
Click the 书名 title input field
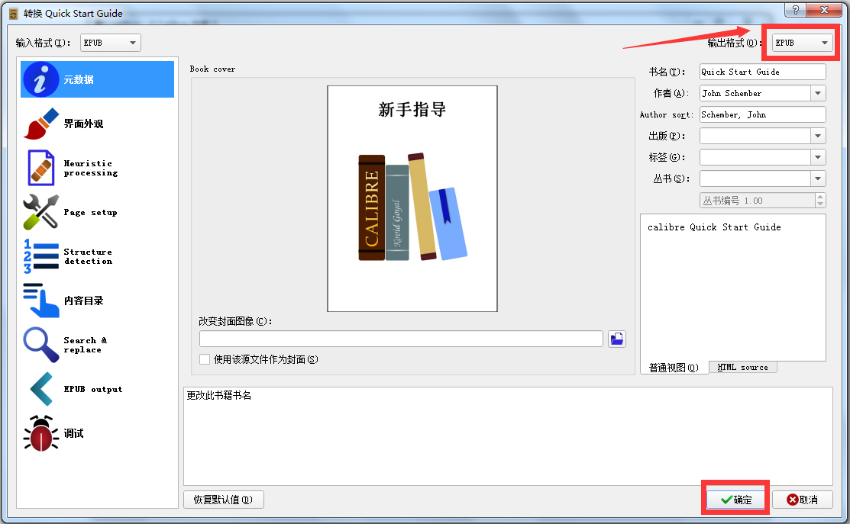(762, 72)
